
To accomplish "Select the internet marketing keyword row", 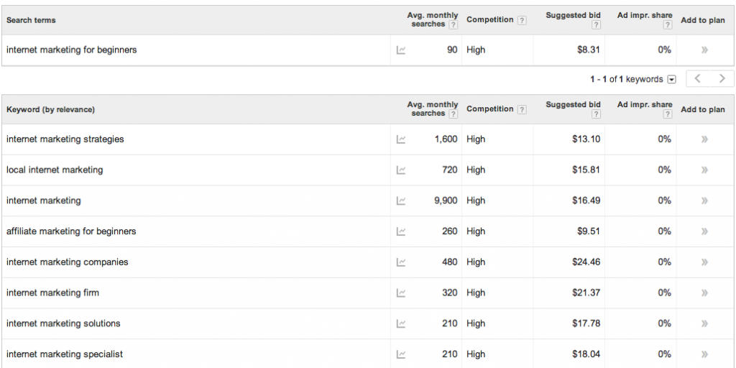I will point(368,201).
